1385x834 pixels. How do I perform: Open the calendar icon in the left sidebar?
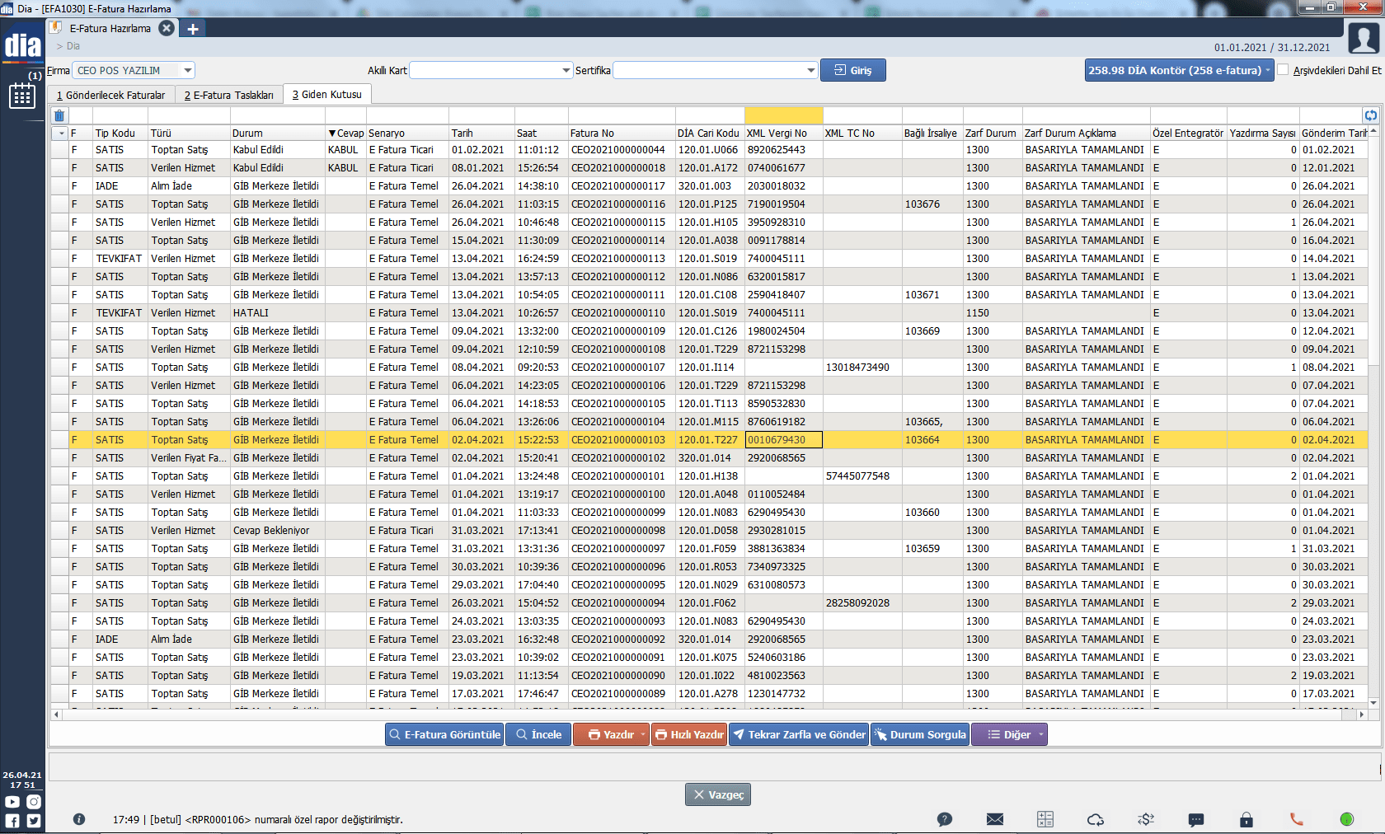22,96
